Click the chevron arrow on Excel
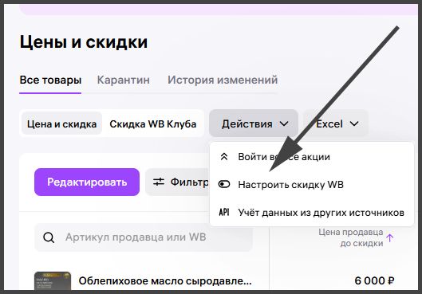The image size is (422, 294). click(354, 123)
